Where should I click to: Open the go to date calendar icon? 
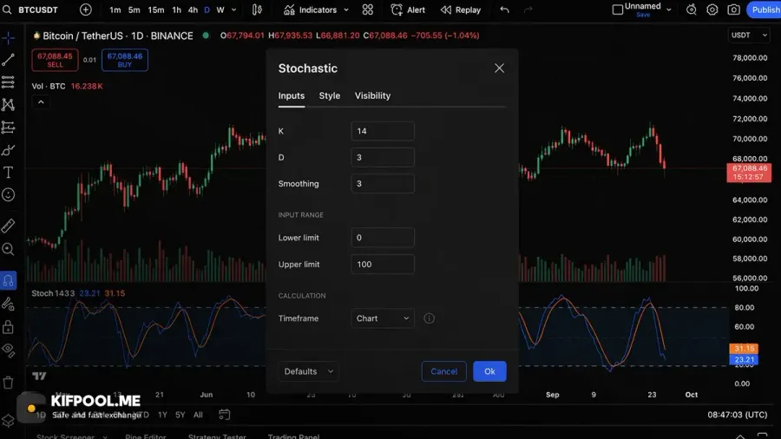(x=225, y=415)
